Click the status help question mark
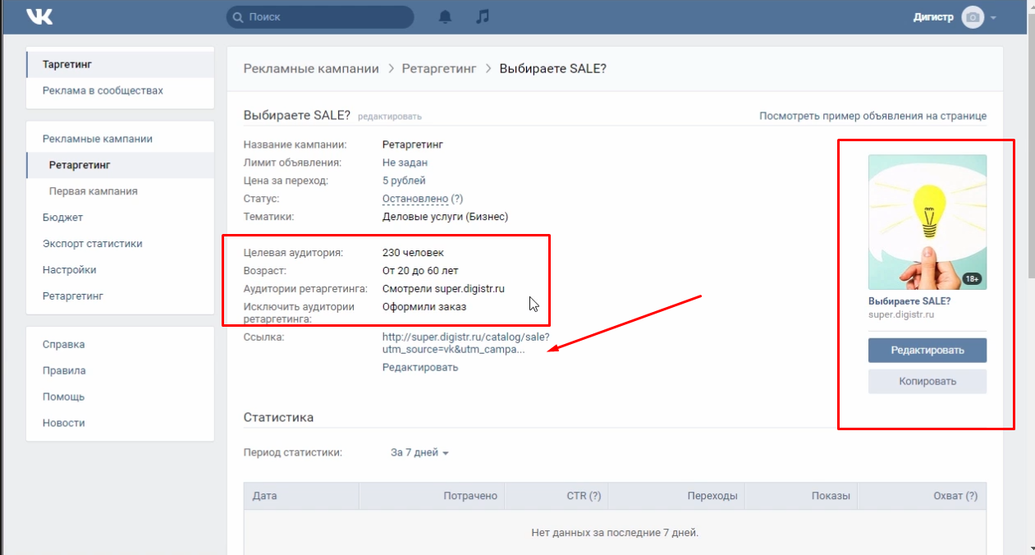This screenshot has width=1035, height=555. (x=457, y=199)
